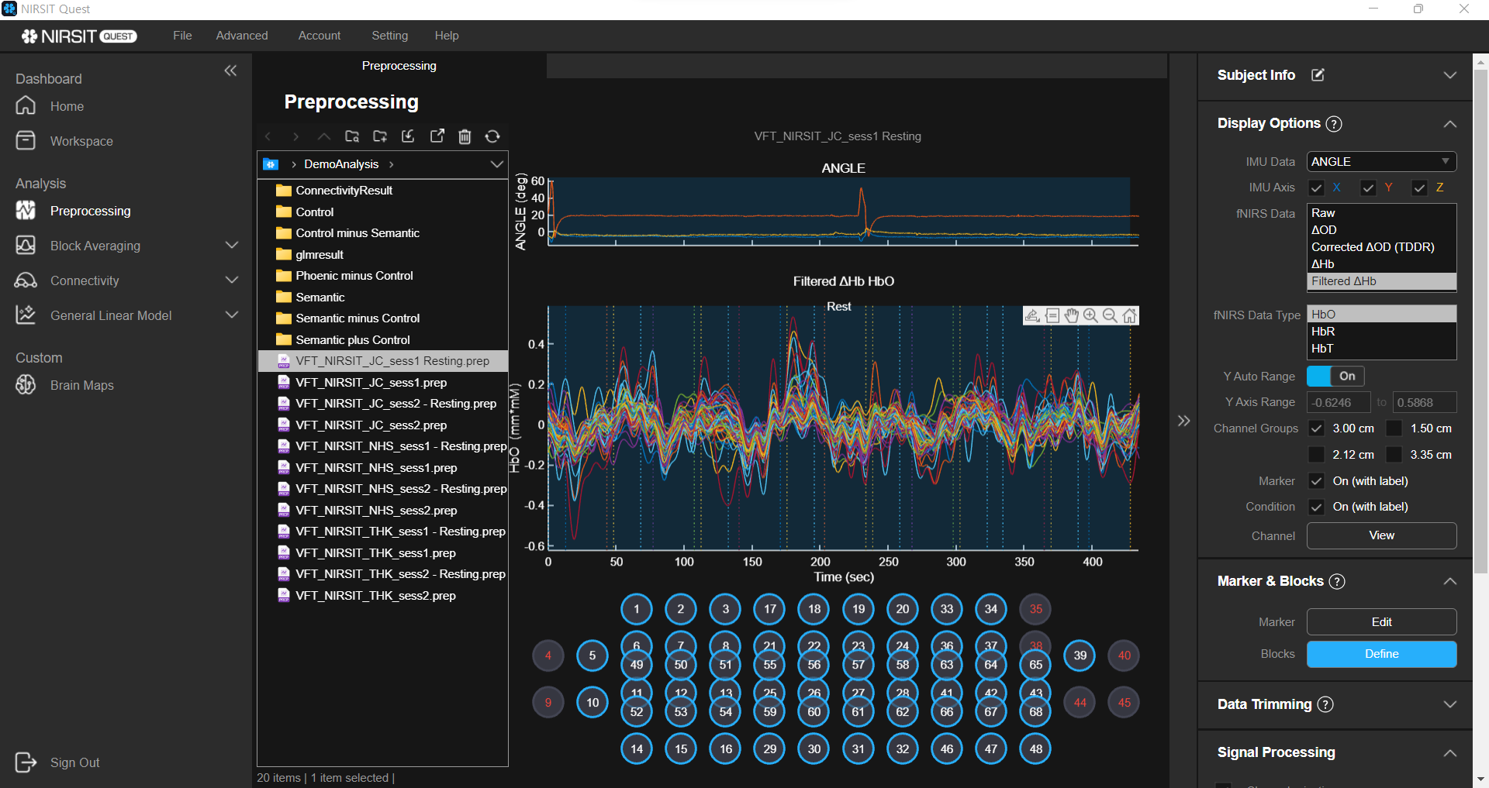Image resolution: width=1489 pixels, height=788 pixels.
Task: Select the zoom in tool on the plot
Action: 1090,315
